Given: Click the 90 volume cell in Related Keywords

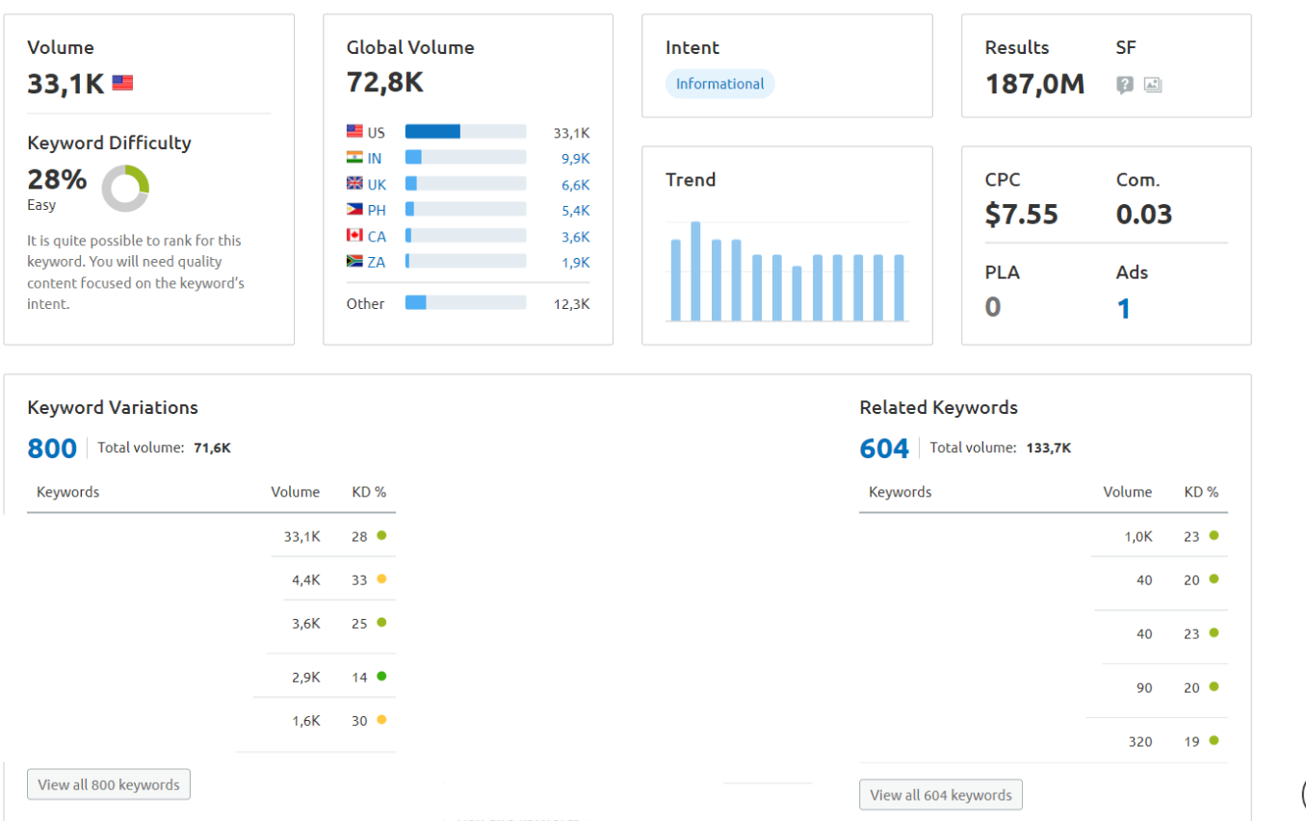Looking at the screenshot, I should click(x=1144, y=688).
